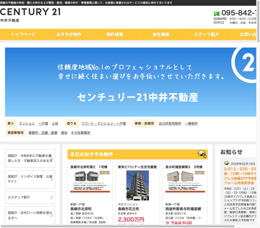Click the 長与町嬉里郷第3 3号棟 title
Viewport: 260px width, 228px height.
[x=184, y=167]
